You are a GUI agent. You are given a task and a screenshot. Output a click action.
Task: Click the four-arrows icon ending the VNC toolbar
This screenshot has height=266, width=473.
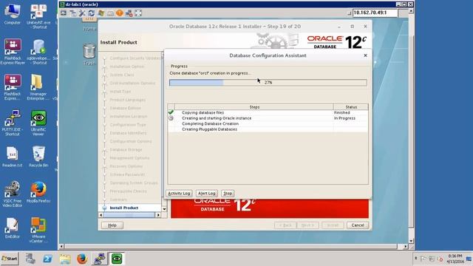138,13
